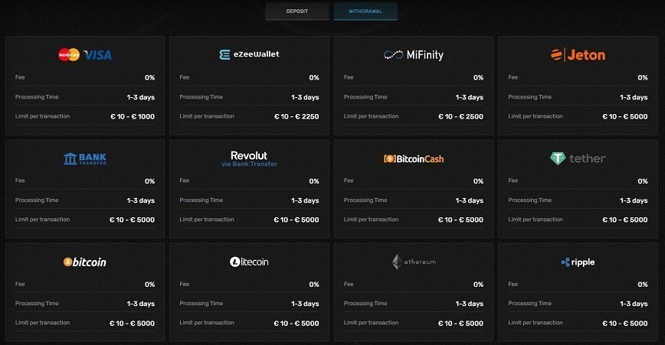665x345 pixels.
Task: Pick the ethereum logo
Action: [414, 262]
